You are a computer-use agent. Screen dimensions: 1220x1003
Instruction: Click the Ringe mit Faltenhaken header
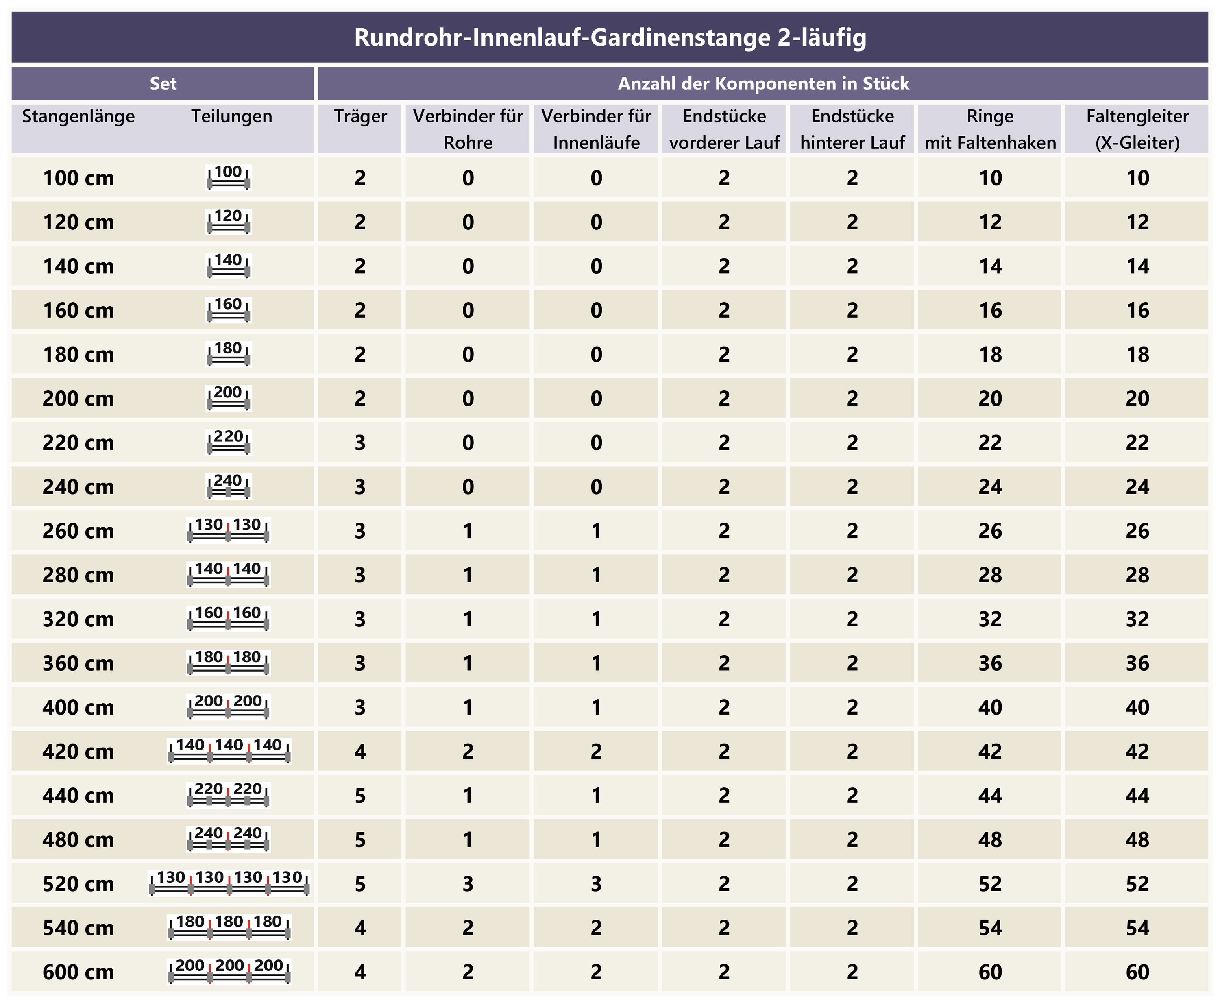[x=989, y=129]
